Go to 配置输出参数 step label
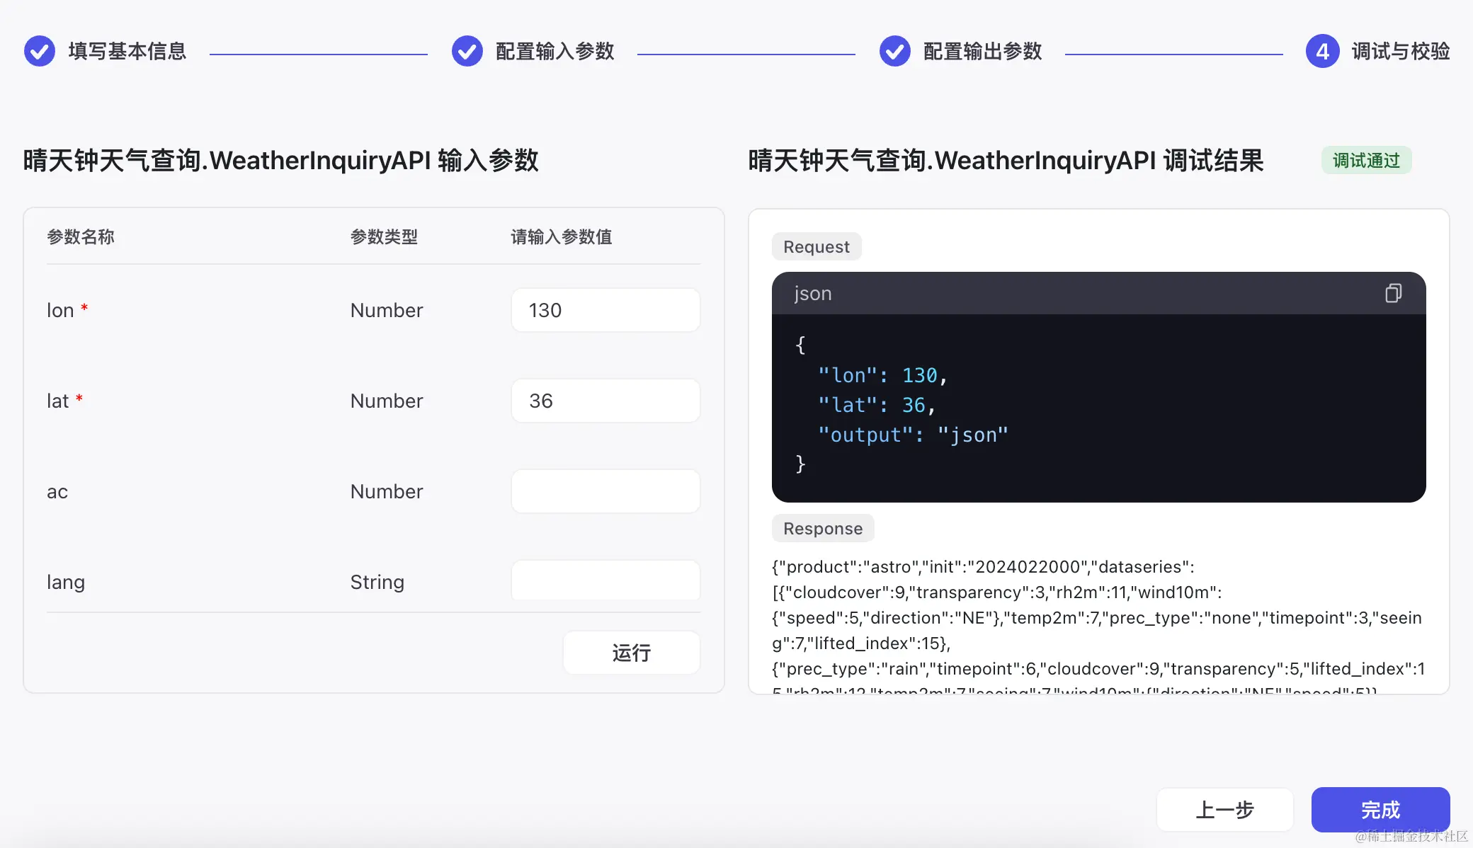1473x848 pixels. (x=982, y=51)
